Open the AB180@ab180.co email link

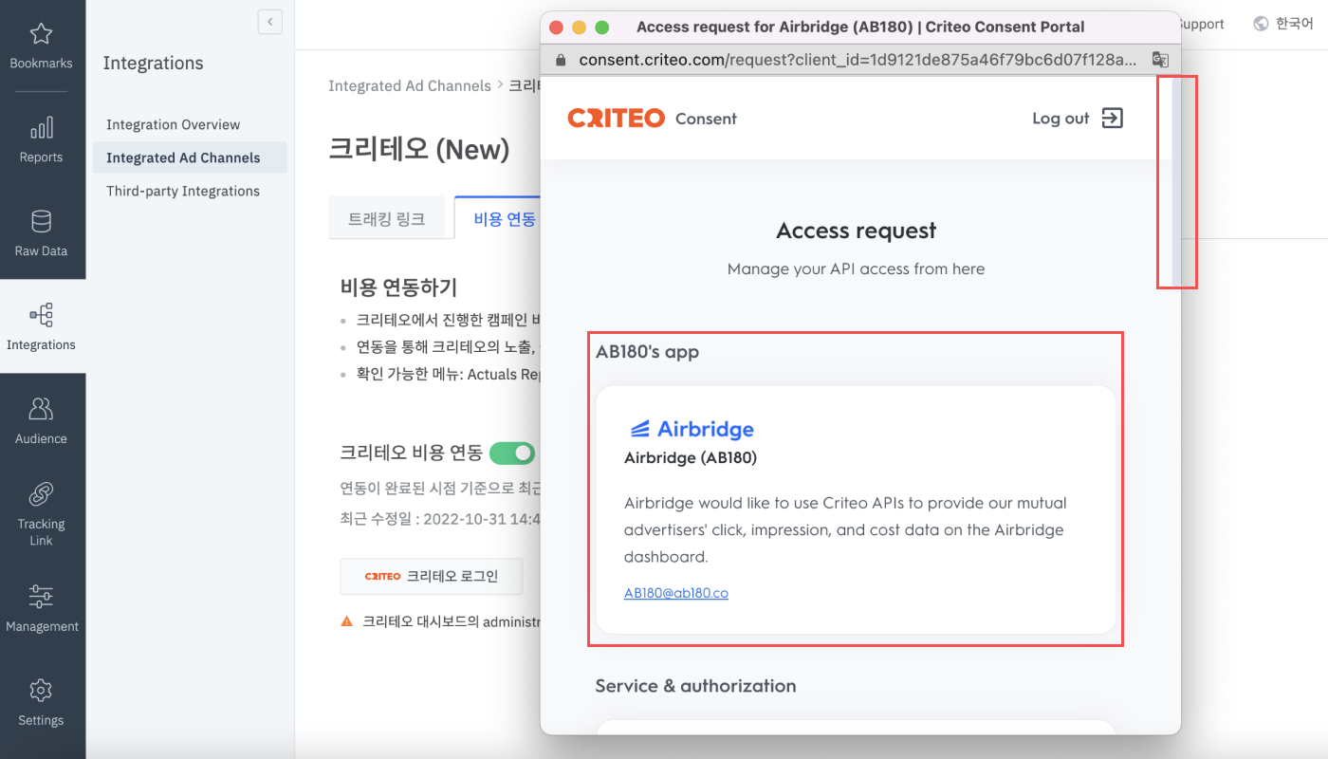coord(676,593)
